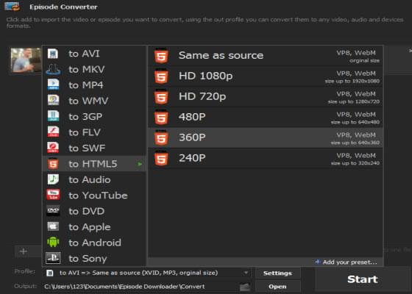Open the Profile dropdown arrow
The image size is (412, 294).
click(246, 273)
